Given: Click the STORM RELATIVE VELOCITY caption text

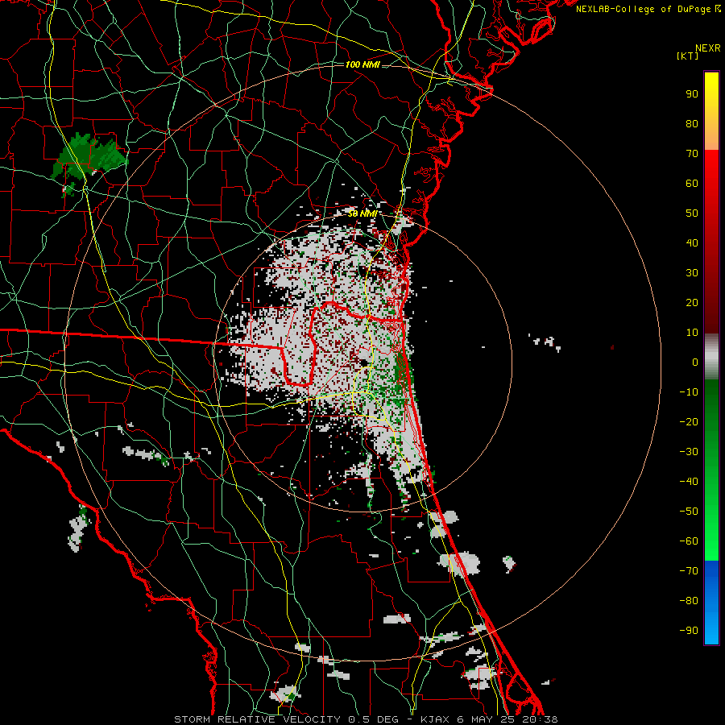Looking at the screenshot, I should (257, 719).
